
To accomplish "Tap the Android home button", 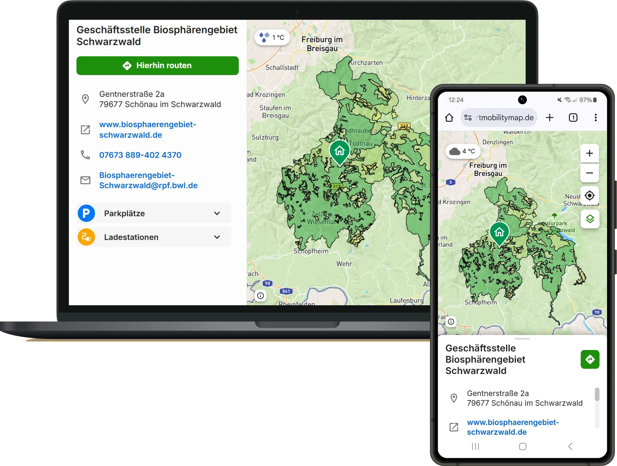I will coord(522,447).
